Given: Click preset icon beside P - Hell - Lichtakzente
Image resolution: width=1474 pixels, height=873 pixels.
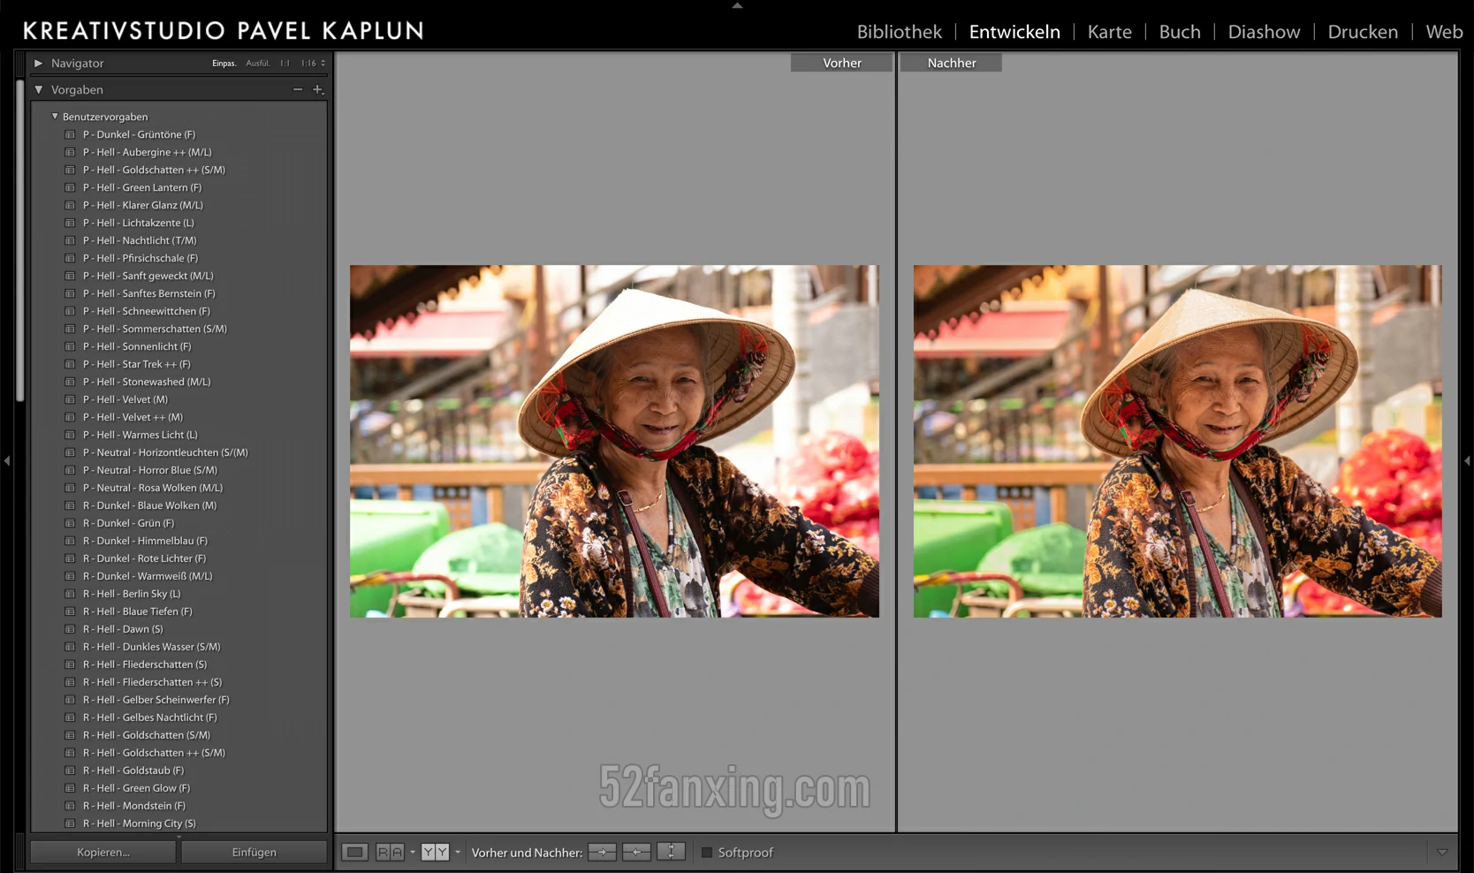Looking at the screenshot, I should point(70,223).
